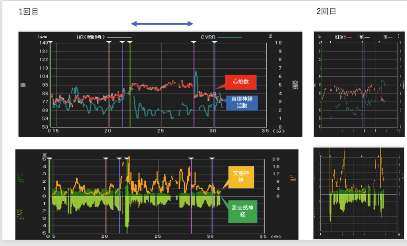Screen dimensions: 407x246
Task: Click the HR(瞬時) legend entry
Action: pyautogui.click(x=91, y=37)
